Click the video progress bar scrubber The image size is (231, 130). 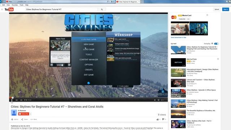pyautogui.click(x=13, y=98)
